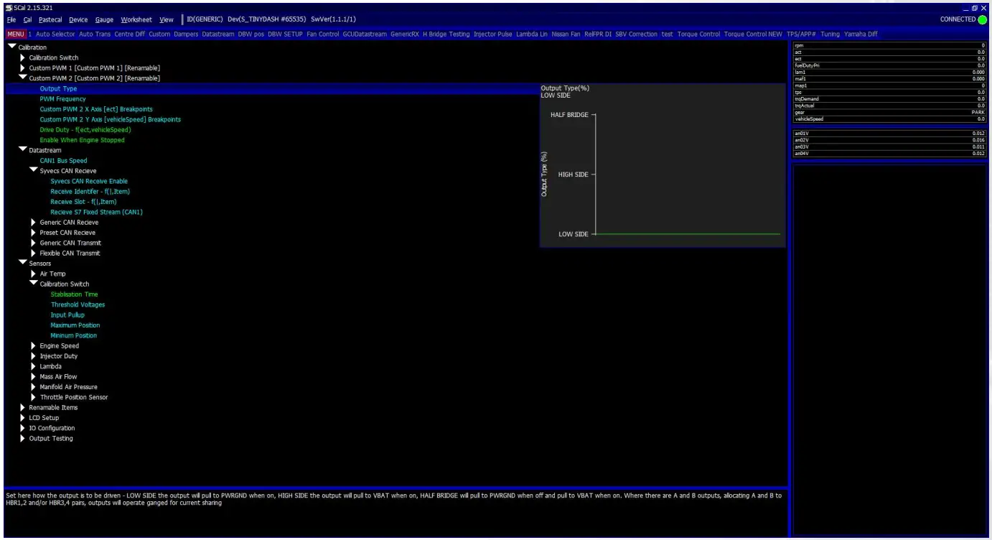The height and width of the screenshot is (540, 992).
Task: Select the Fan Control worksheet tab
Action: point(323,34)
